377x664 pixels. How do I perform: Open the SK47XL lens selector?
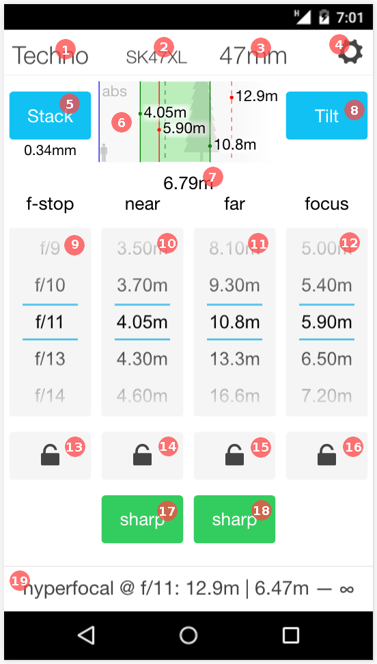[156, 57]
